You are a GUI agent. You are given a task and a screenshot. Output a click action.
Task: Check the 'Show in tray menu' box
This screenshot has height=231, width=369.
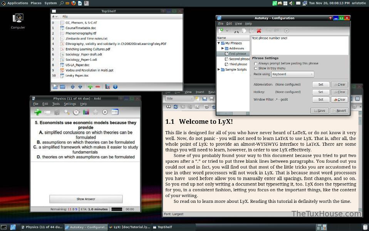(x=256, y=68)
